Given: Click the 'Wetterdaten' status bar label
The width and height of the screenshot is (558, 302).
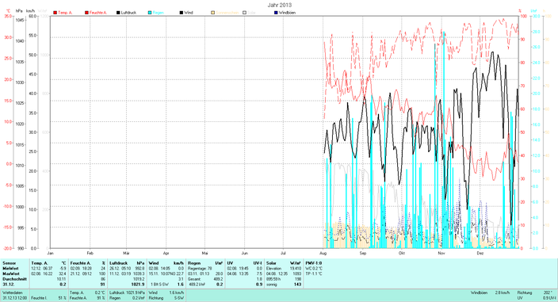Looking at the screenshot, I should pos(13,292).
